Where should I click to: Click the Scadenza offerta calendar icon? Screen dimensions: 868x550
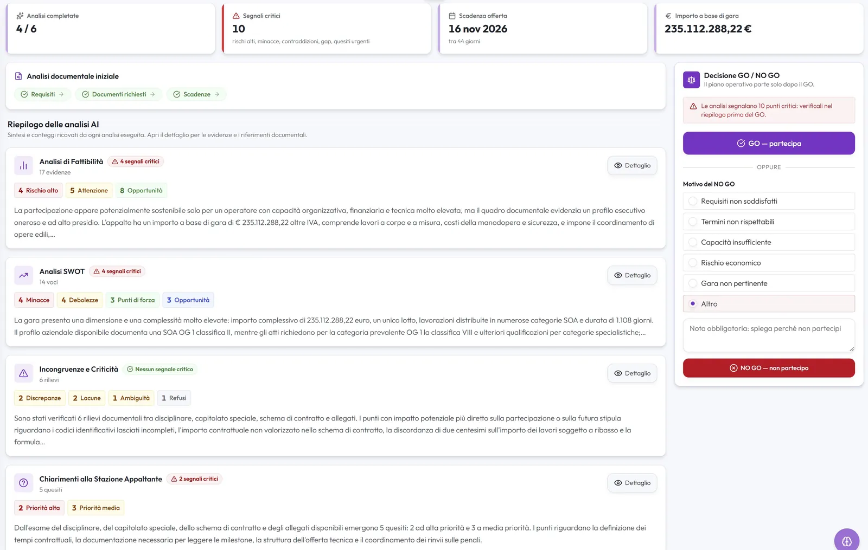pos(452,16)
